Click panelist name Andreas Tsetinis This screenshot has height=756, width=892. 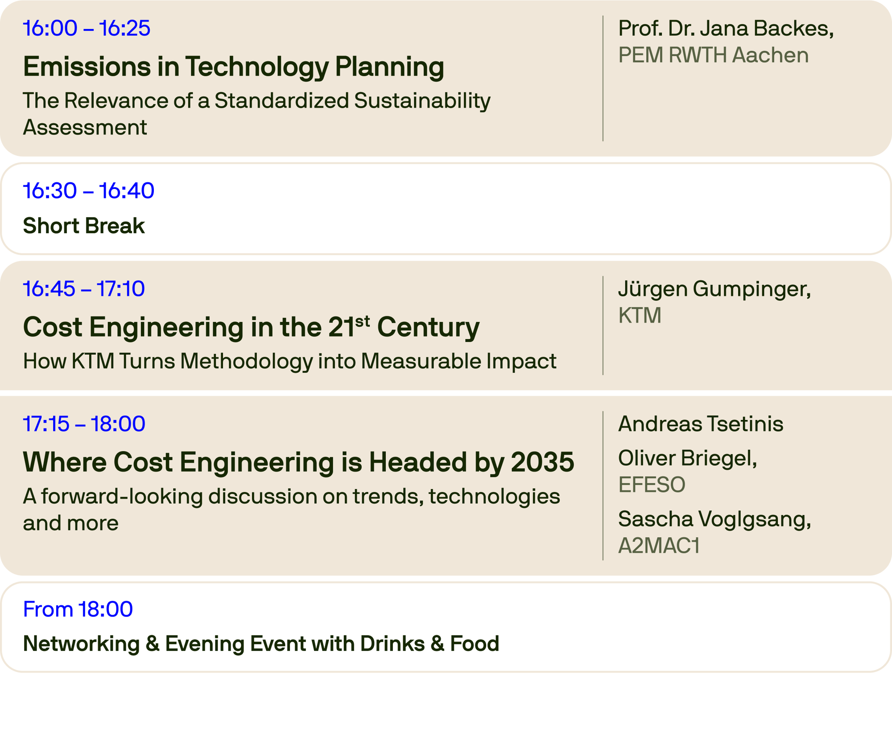click(x=700, y=424)
